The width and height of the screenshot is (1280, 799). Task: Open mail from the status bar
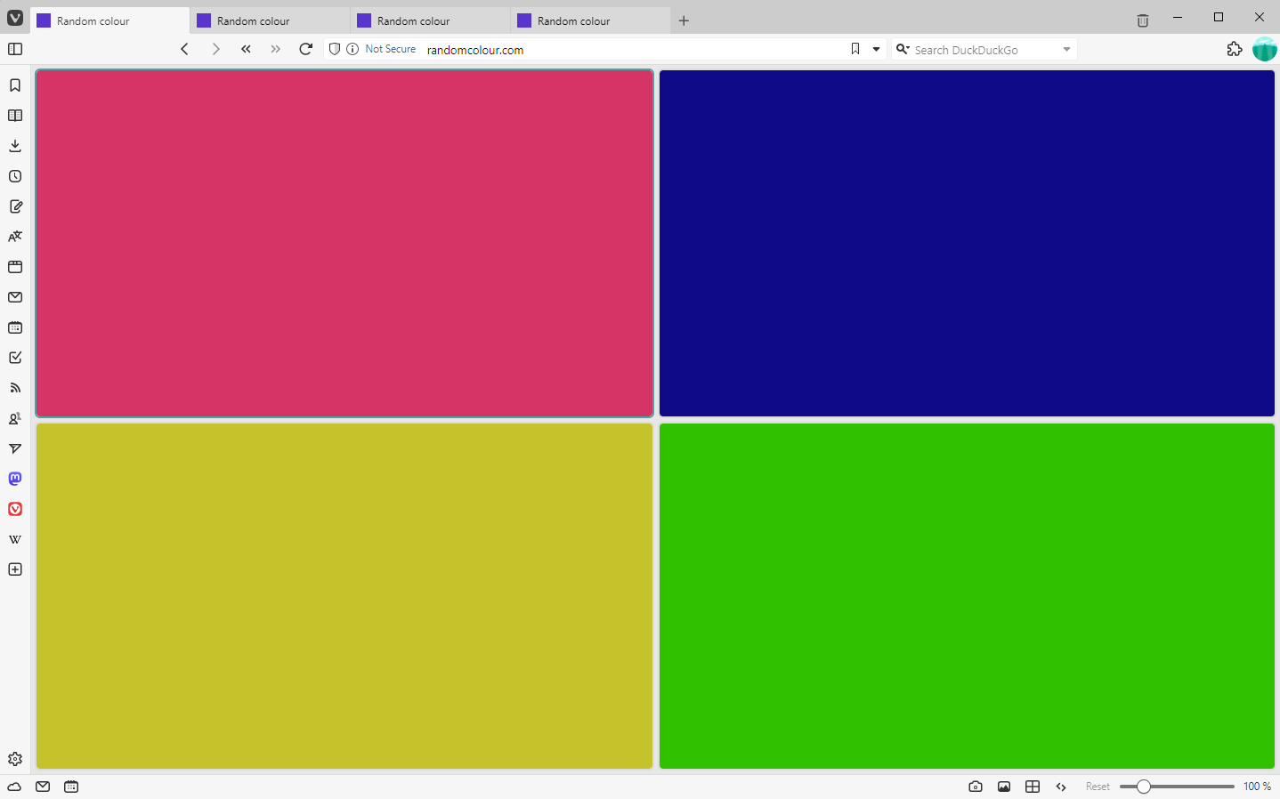[43, 787]
